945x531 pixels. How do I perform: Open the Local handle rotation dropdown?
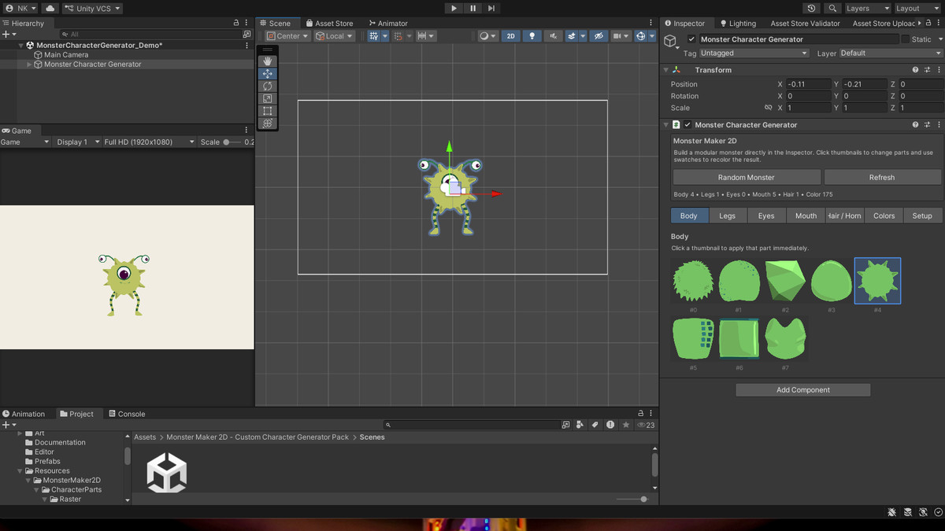click(335, 36)
